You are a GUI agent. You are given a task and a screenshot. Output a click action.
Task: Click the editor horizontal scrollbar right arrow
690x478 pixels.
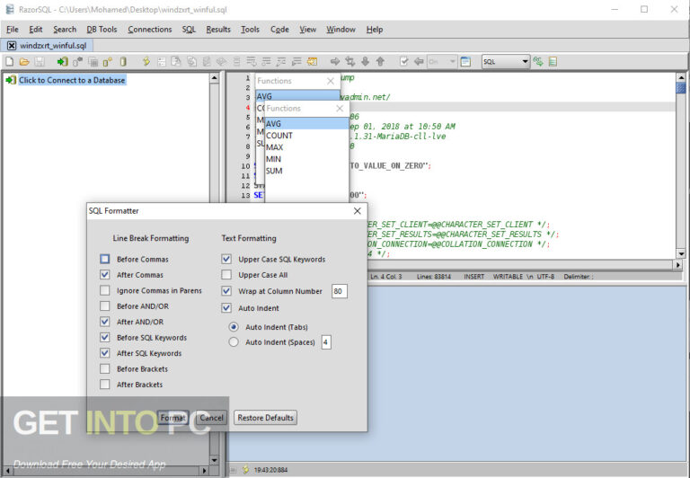[x=678, y=264]
